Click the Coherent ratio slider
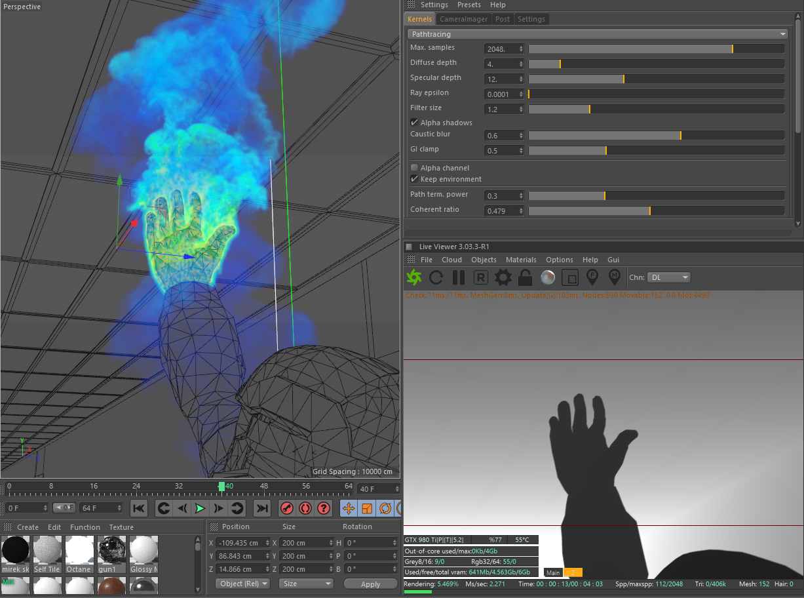The width and height of the screenshot is (804, 598). click(657, 210)
